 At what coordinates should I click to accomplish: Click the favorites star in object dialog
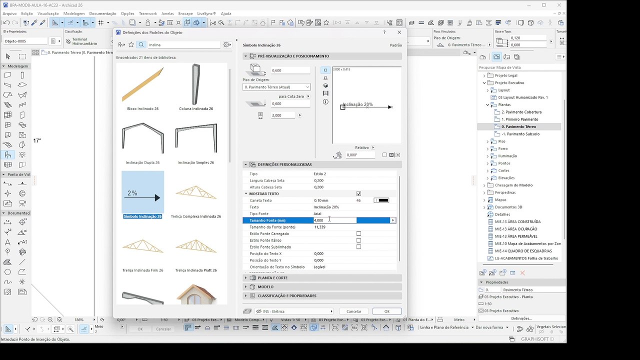pyautogui.click(x=131, y=44)
